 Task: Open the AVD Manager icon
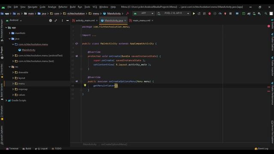pos(254,13)
